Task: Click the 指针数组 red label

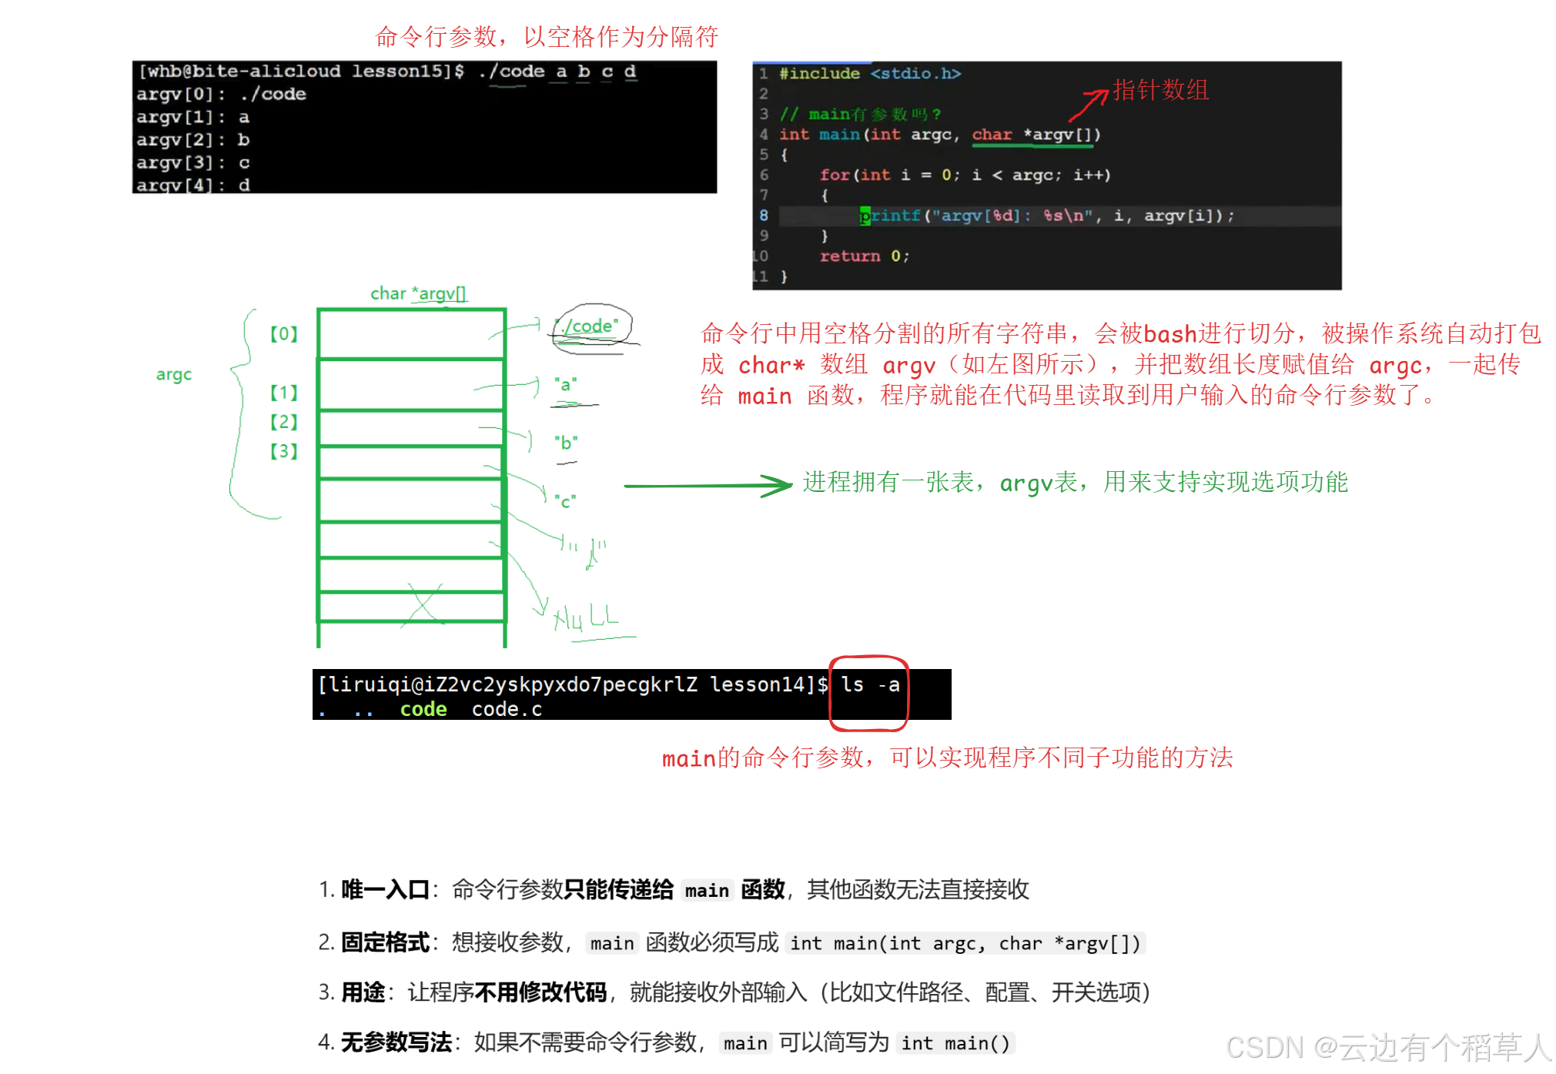Action: click(1161, 90)
